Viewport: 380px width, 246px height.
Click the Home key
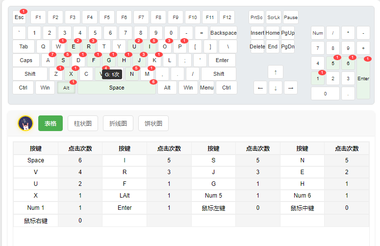273,33
